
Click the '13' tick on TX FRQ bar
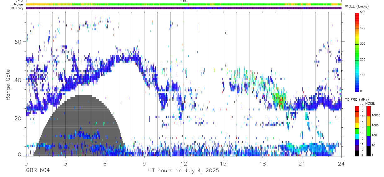click(x=362, y=133)
